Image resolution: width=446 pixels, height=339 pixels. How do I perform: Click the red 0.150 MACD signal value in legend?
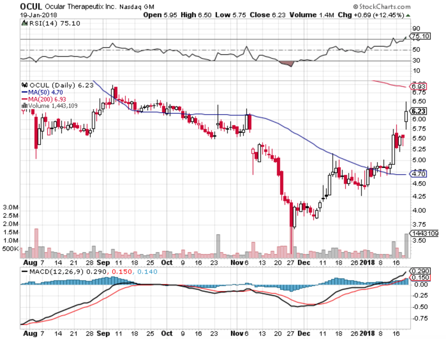(122, 272)
